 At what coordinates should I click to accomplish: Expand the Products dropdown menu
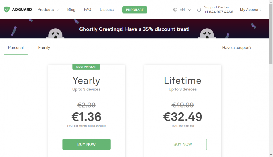point(48,10)
